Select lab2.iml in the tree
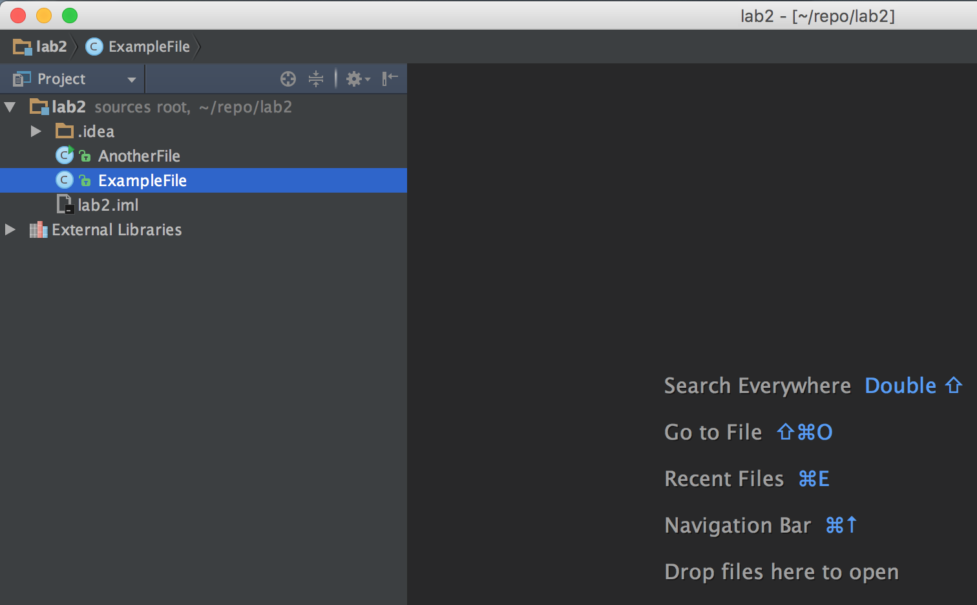977x605 pixels. (108, 205)
